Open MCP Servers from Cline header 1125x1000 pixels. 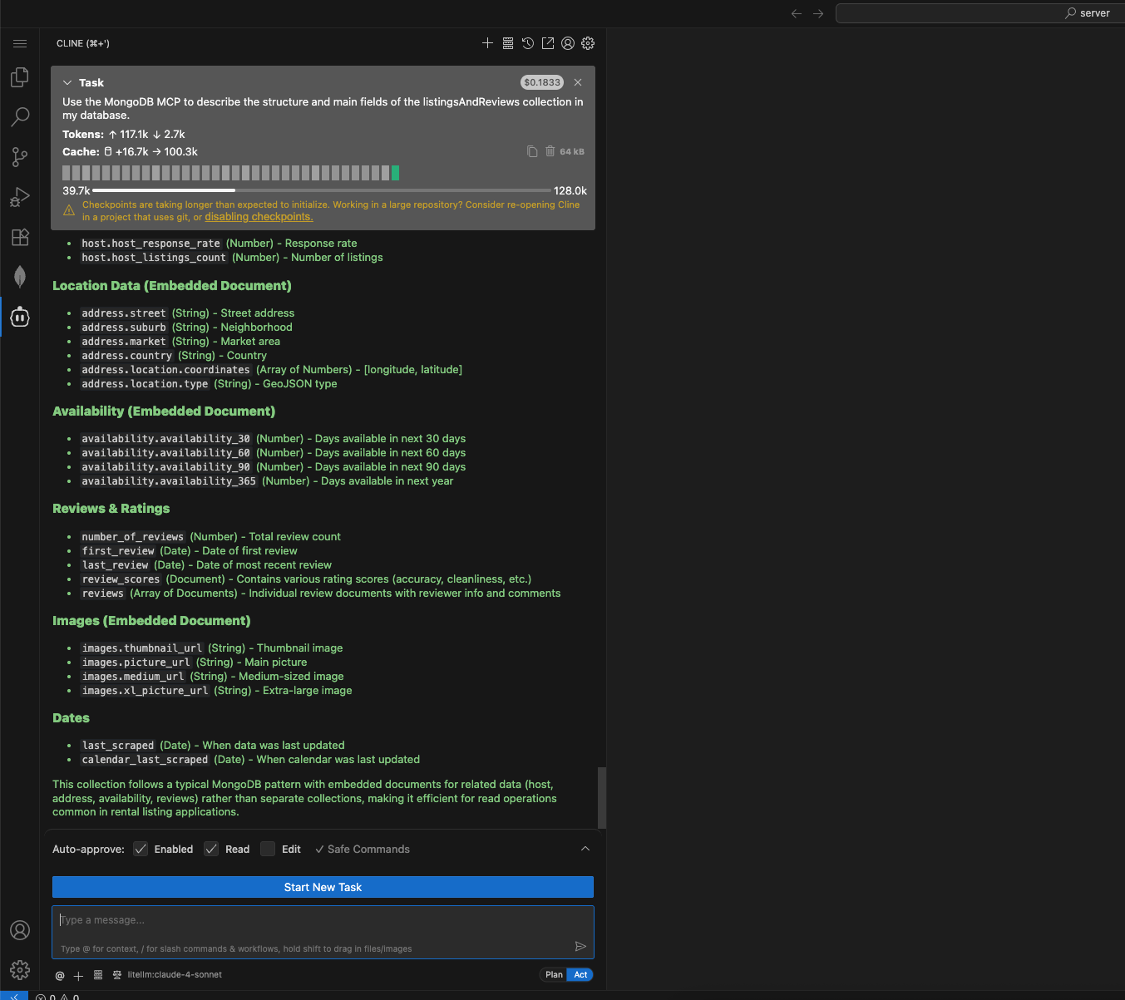click(507, 43)
